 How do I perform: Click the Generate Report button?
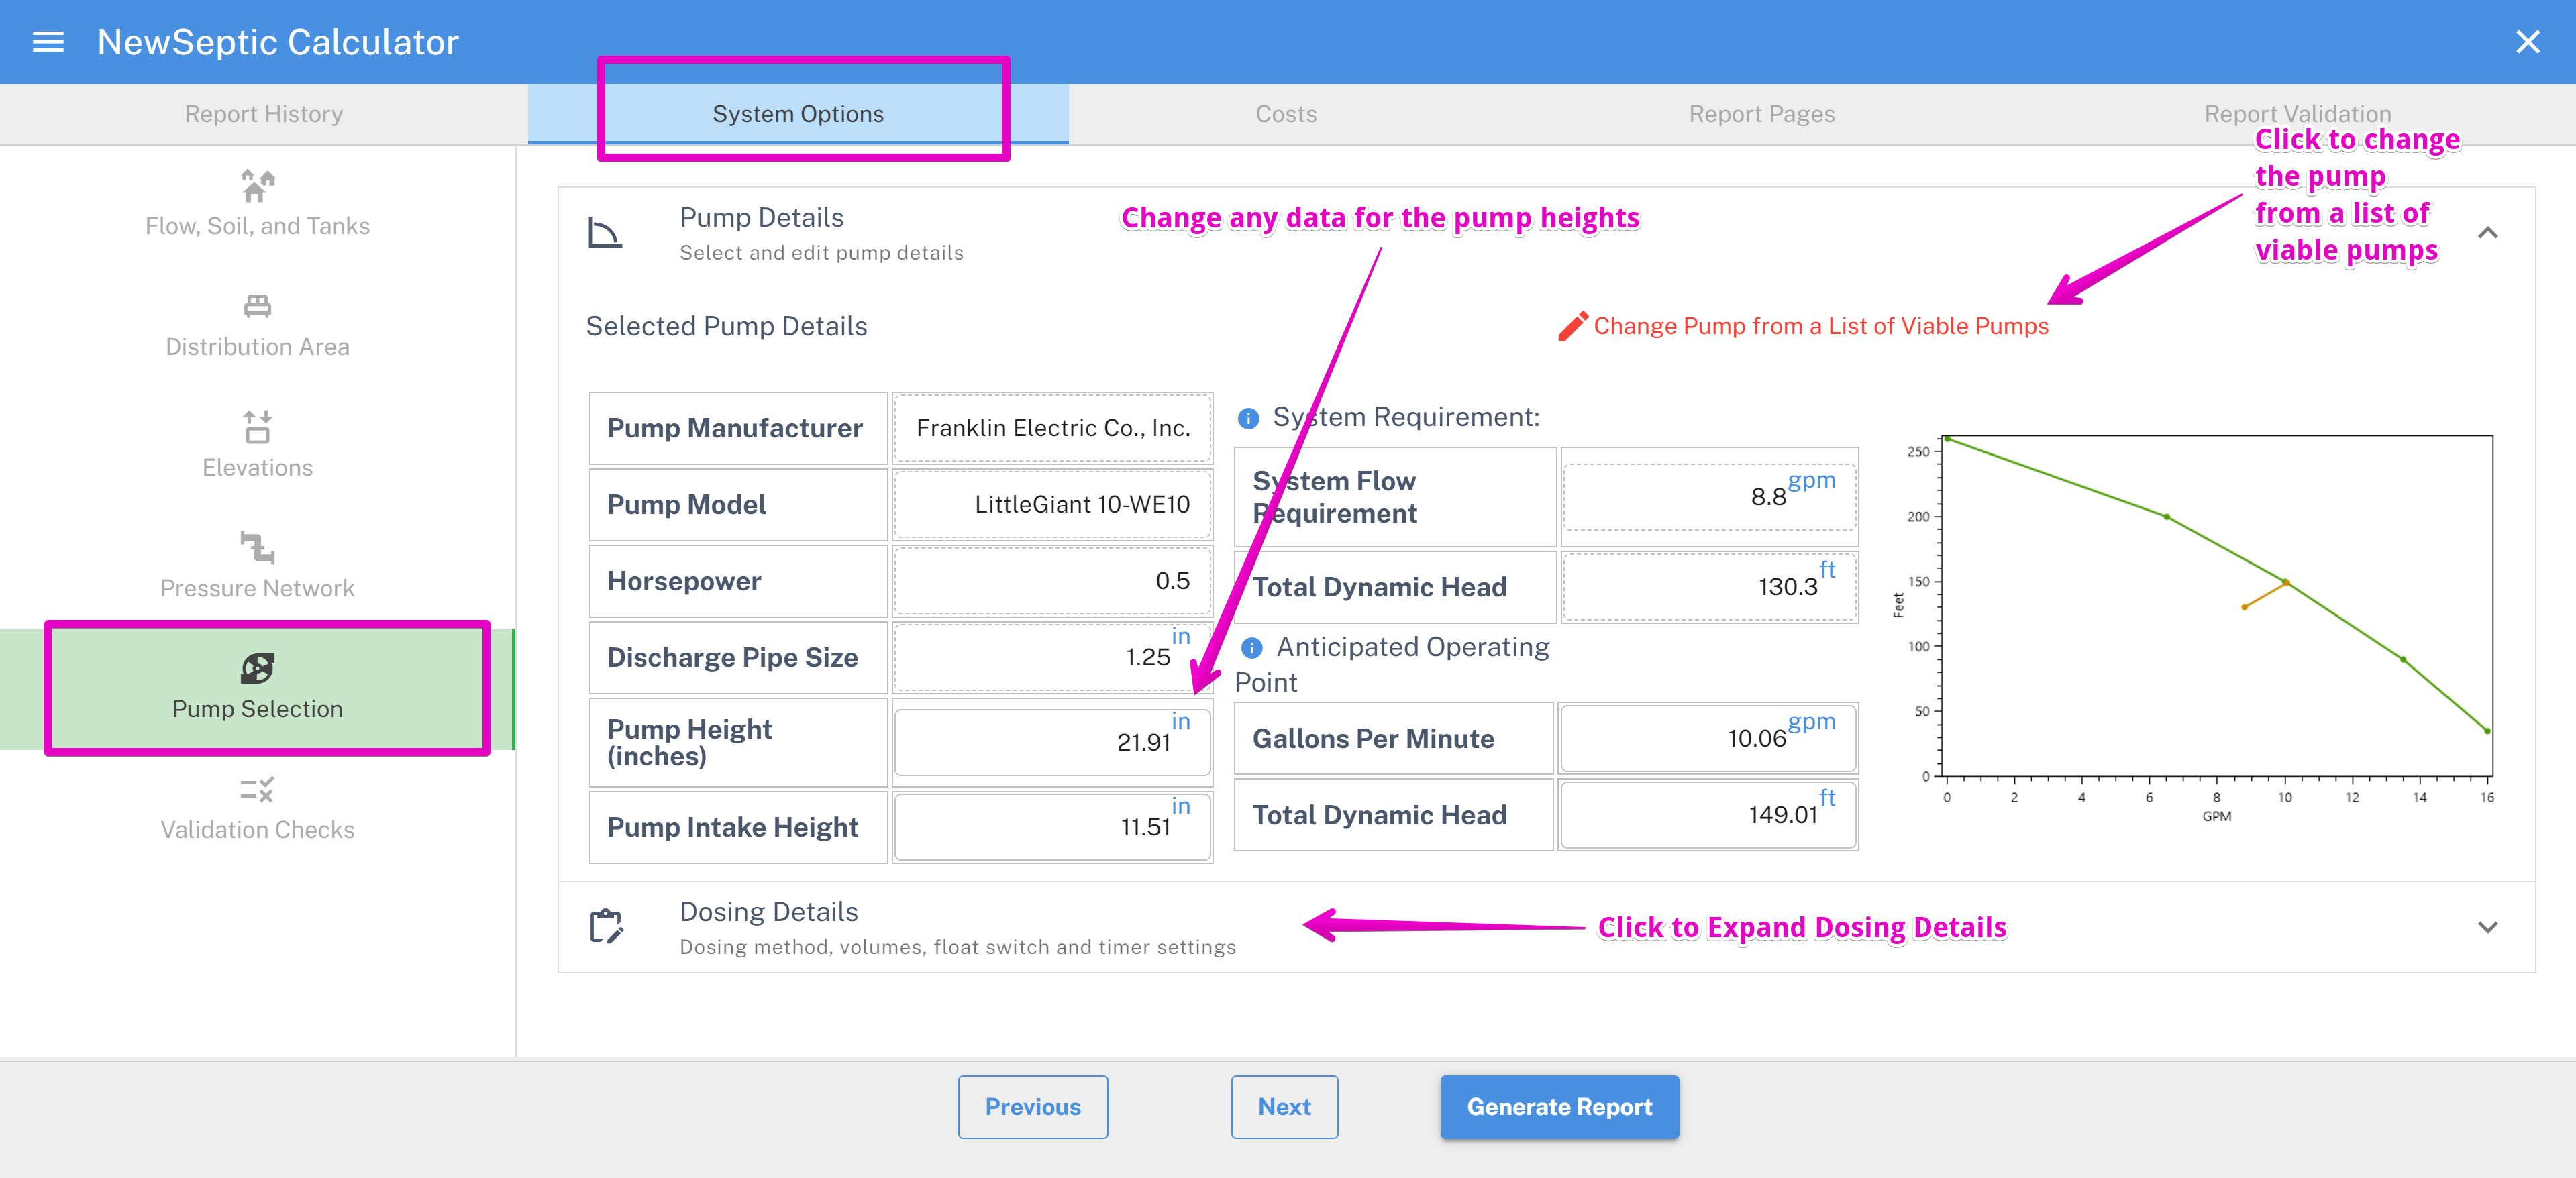1557,1106
